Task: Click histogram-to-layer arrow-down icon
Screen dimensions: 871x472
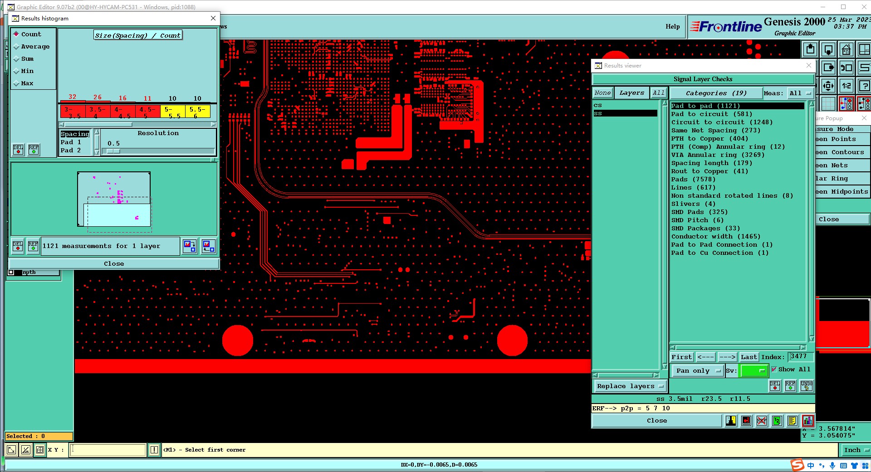Action: [x=190, y=246]
